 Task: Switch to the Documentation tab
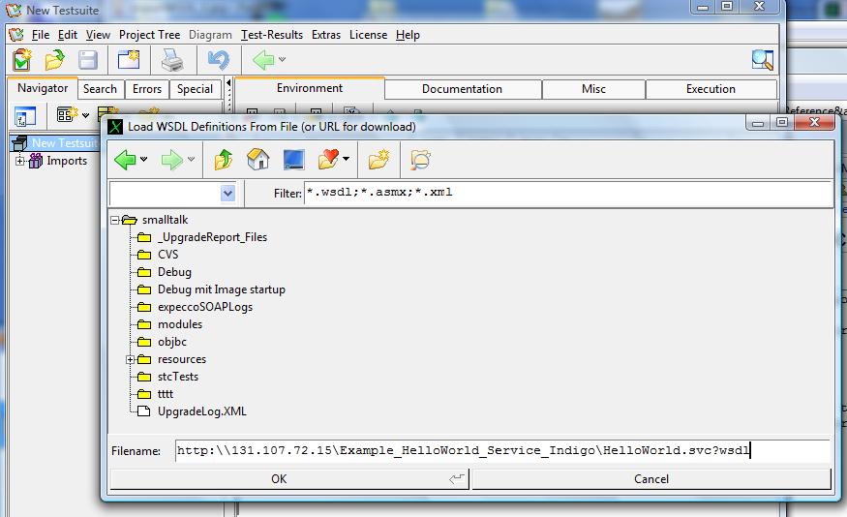point(462,89)
